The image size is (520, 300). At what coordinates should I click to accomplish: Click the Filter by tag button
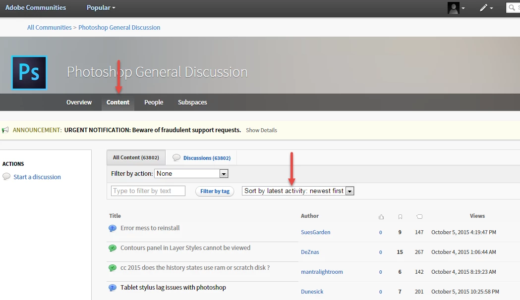pyautogui.click(x=215, y=191)
